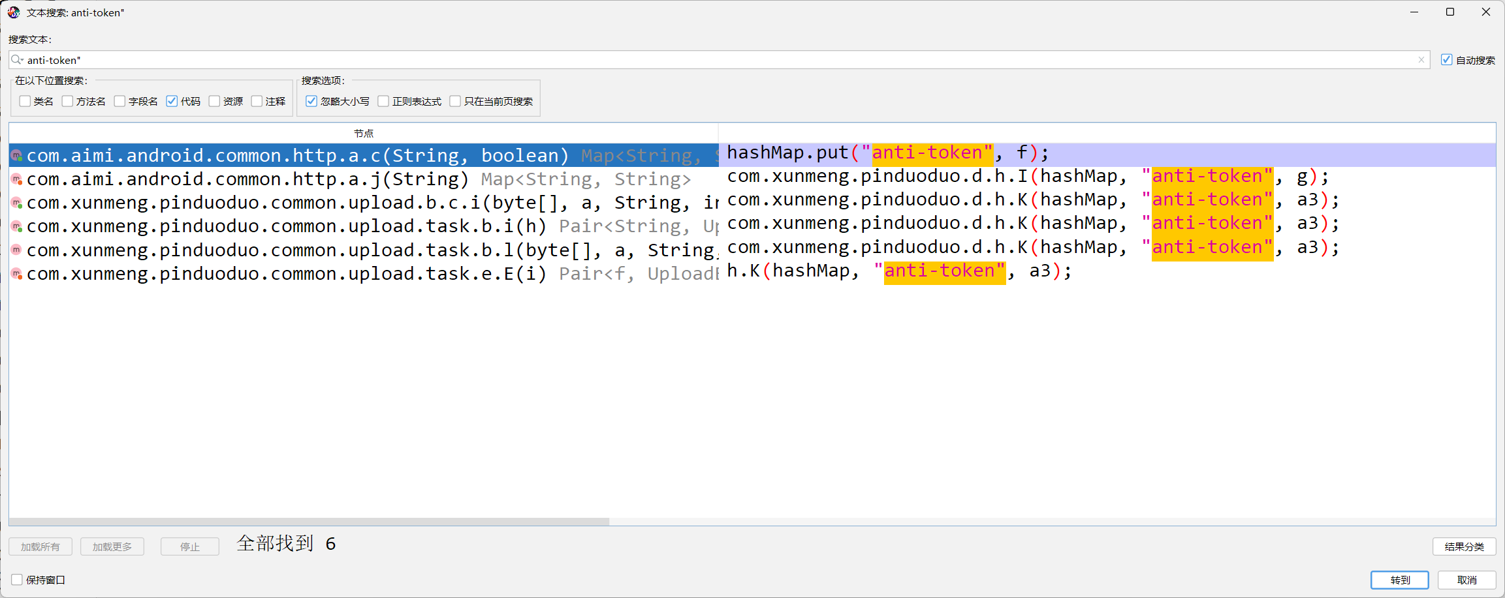Screen dimensions: 1505x598
Task: Click method icon of upload.b.c.i row
Action: [16, 203]
